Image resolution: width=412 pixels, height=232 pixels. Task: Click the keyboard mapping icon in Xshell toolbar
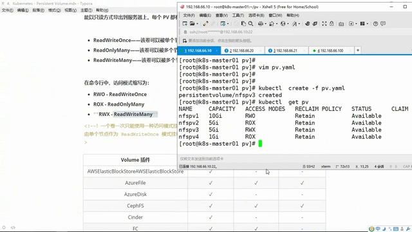click(341, 24)
